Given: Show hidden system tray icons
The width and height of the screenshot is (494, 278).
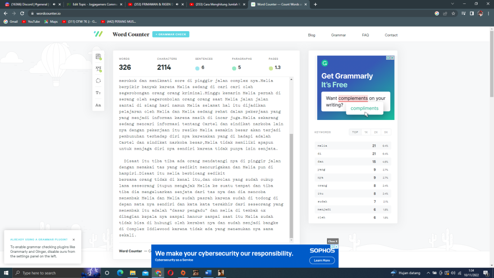Looking at the screenshot, I should click(428, 273).
